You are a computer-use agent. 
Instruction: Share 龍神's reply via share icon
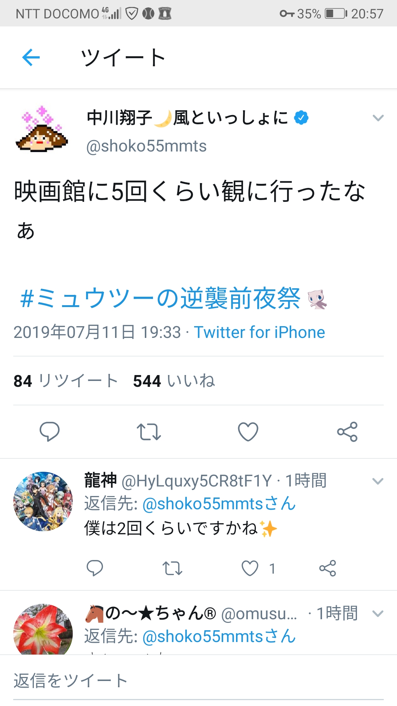328,568
